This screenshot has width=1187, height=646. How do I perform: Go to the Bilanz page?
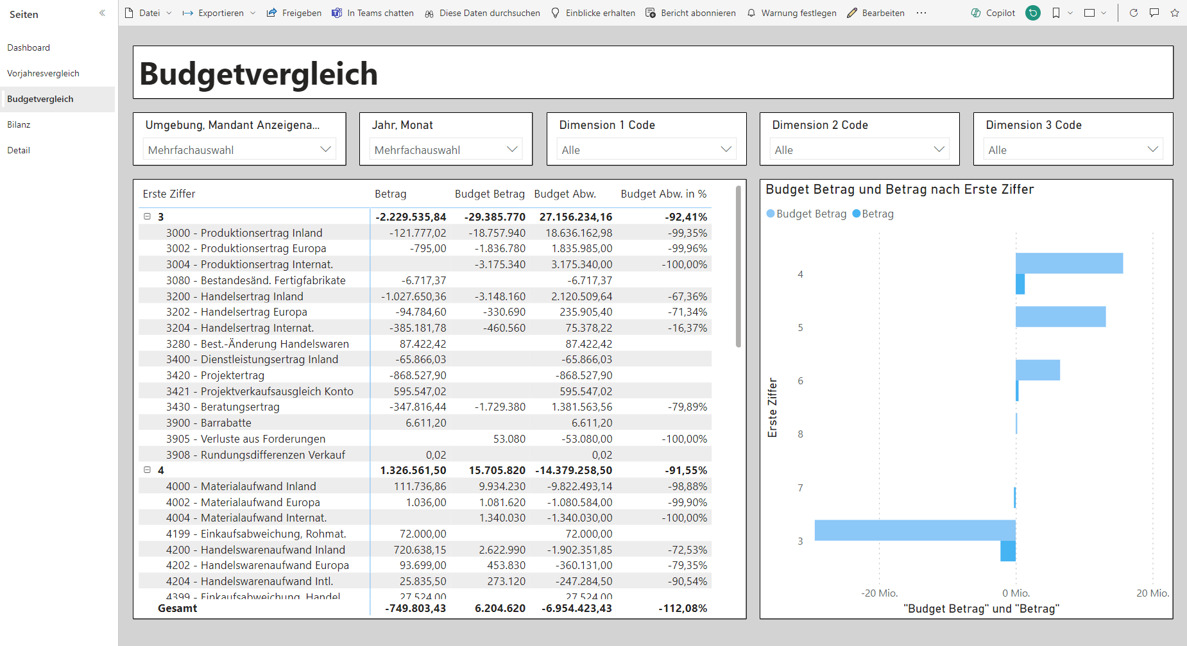coord(19,124)
